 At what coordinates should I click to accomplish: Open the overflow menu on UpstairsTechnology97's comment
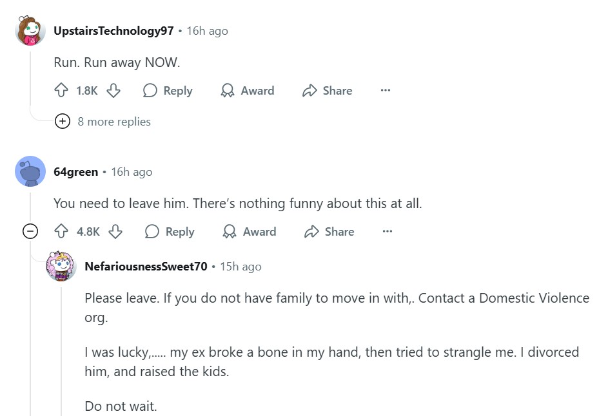click(x=385, y=91)
